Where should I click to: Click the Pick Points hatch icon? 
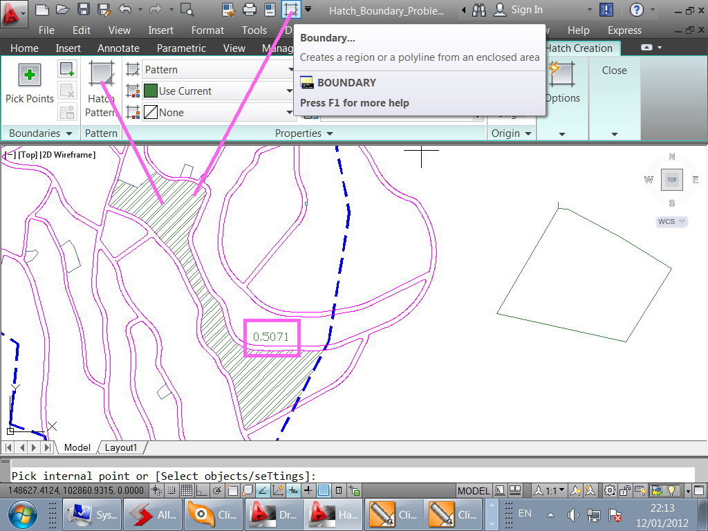click(30, 75)
